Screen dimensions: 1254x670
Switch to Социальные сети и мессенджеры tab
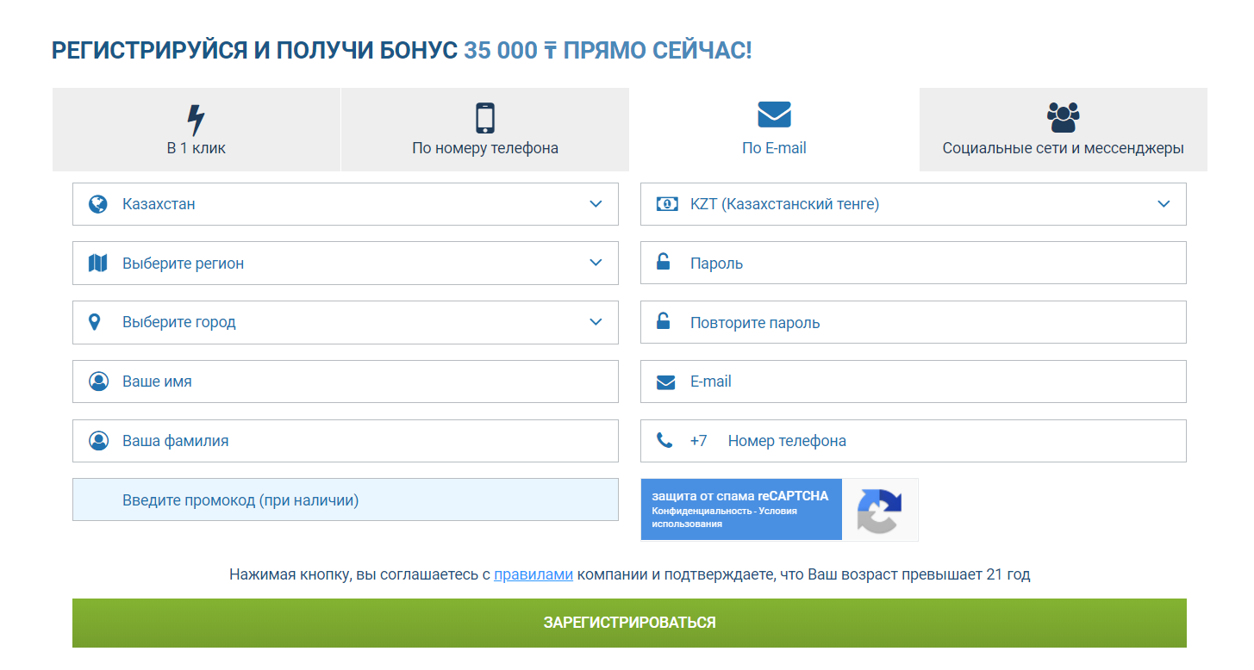1063,130
